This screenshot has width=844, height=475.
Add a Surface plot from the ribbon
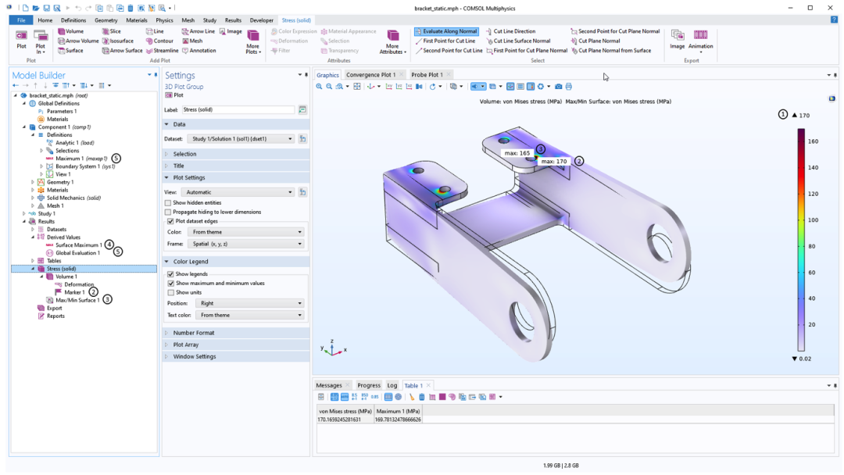pos(70,51)
